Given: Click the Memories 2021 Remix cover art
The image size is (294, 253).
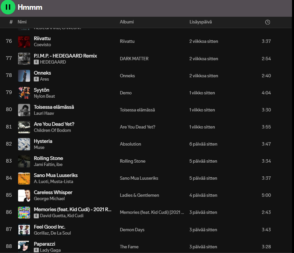Looking at the screenshot, I should pyautogui.click(x=24, y=213).
